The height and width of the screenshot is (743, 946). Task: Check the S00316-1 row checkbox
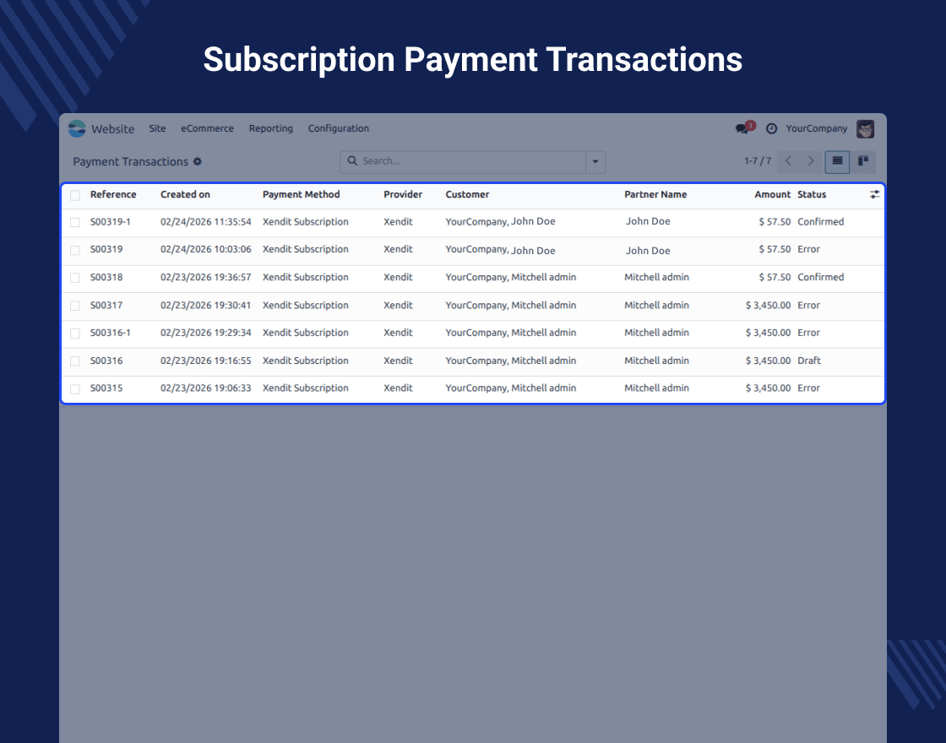[x=75, y=334]
